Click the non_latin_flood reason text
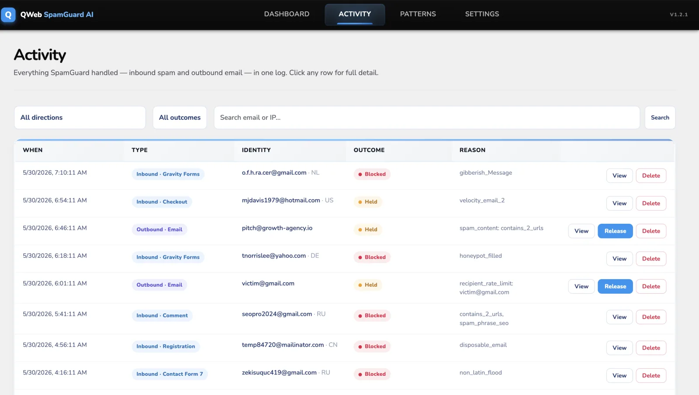 [x=481, y=373]
